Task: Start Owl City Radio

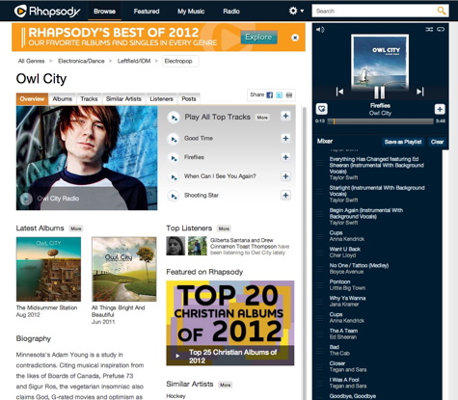Action: (26, 199)
